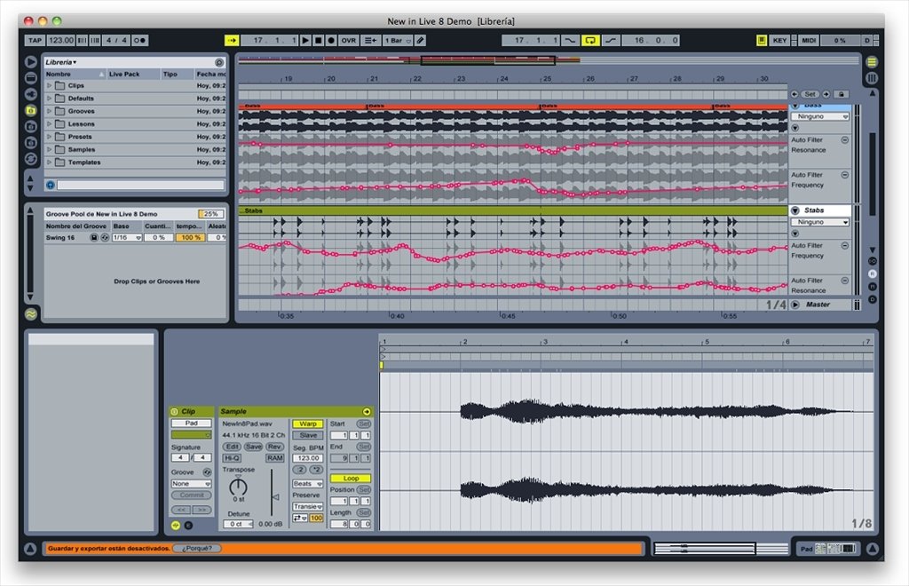Stop playback with the Stop button
The image size is (909, 586).
(319, 41)
